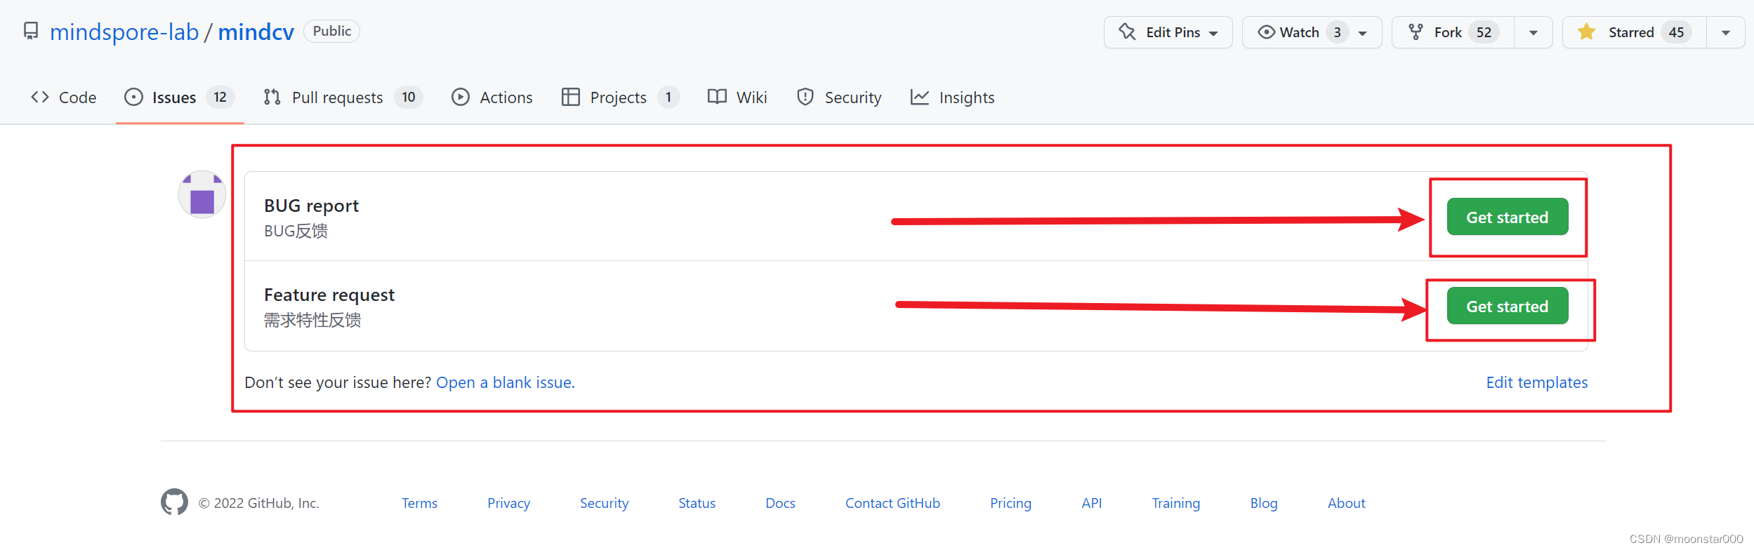Click the yellow star icon
The width and height of the screenshot is (1754, 550).
(x=1586, y=32)
